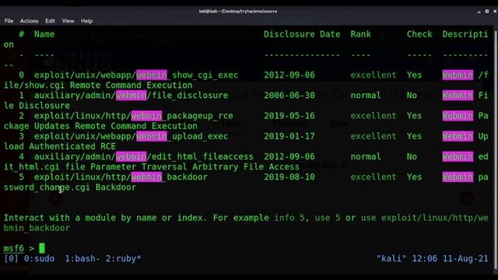The image size is (498, 280).
Task: Click 'load Authenticated RCE' description text
Action: pyautogui.click(x=60, y=146)
